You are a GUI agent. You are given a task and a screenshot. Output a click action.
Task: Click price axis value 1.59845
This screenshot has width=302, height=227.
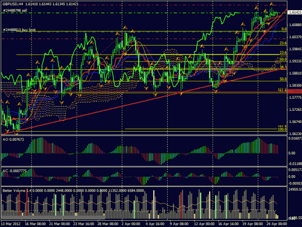pyautogui.click(x=295, y=49)
